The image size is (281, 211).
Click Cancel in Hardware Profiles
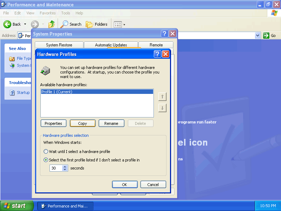pos(153,184)
